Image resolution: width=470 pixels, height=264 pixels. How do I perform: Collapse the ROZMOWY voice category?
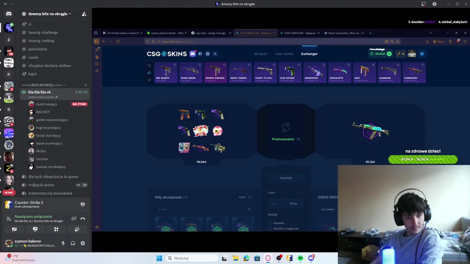tap(43, 85)
